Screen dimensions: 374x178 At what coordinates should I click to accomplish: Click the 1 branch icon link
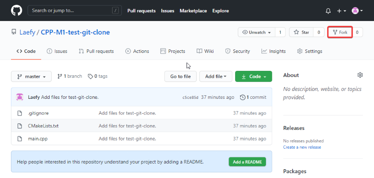pos(60,76)
